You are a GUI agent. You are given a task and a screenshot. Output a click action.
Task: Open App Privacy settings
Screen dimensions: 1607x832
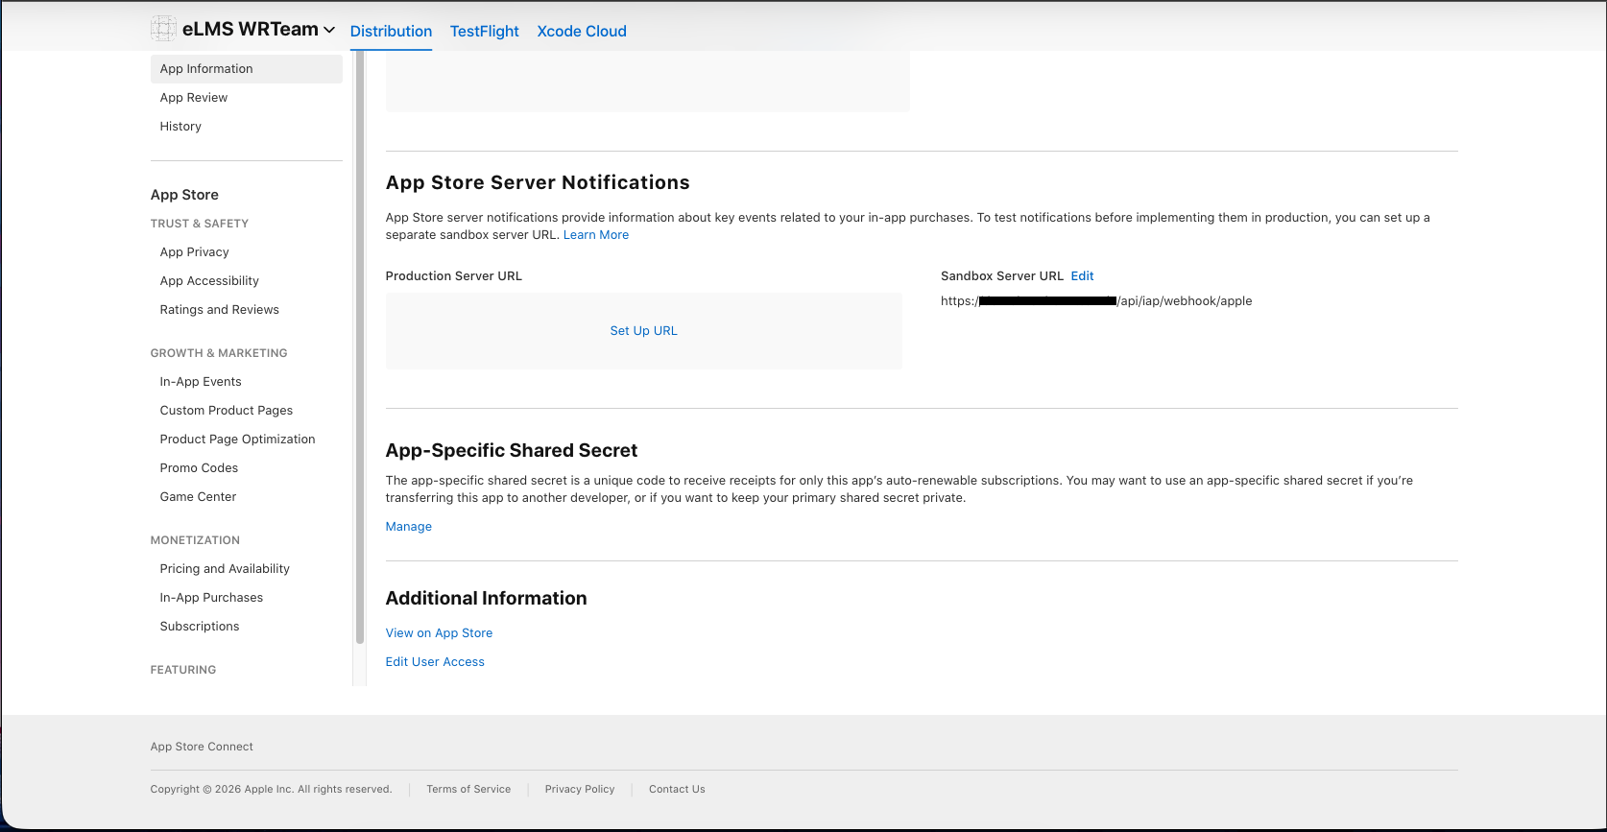click(x=195, y=252)
